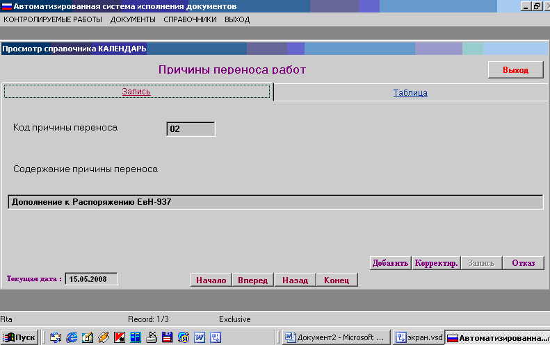Select the Автоматизированна... taskbar button
The width and height of the screenshot is (550, 345).
coord(497,337)
